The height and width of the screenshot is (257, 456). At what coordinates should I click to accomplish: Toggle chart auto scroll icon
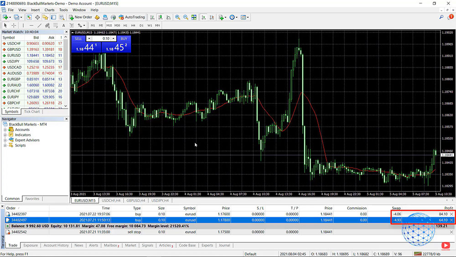(x=203, y=17)
